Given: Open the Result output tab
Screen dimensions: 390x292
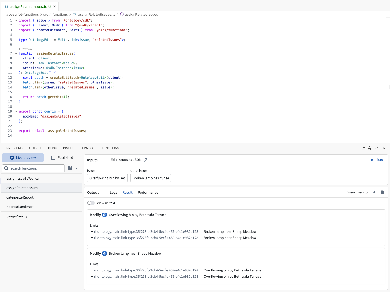Looking at the screenshot, I should (x=127, y=193).
